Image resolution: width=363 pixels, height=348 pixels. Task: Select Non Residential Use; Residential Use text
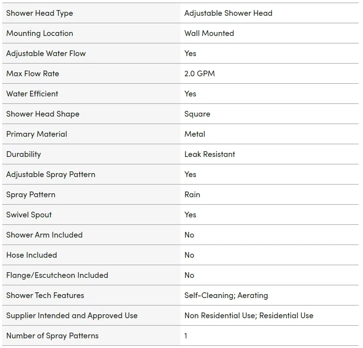249,316
